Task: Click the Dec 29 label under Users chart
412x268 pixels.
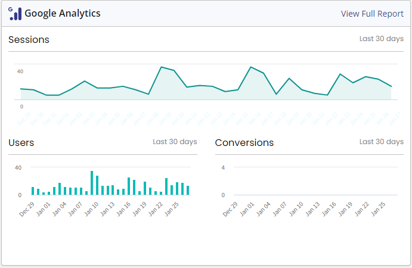Action: [x=27, y=209]
